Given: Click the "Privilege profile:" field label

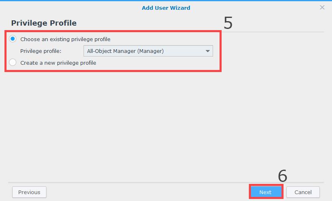Looking at the screenshot, I should click(41, 51).
